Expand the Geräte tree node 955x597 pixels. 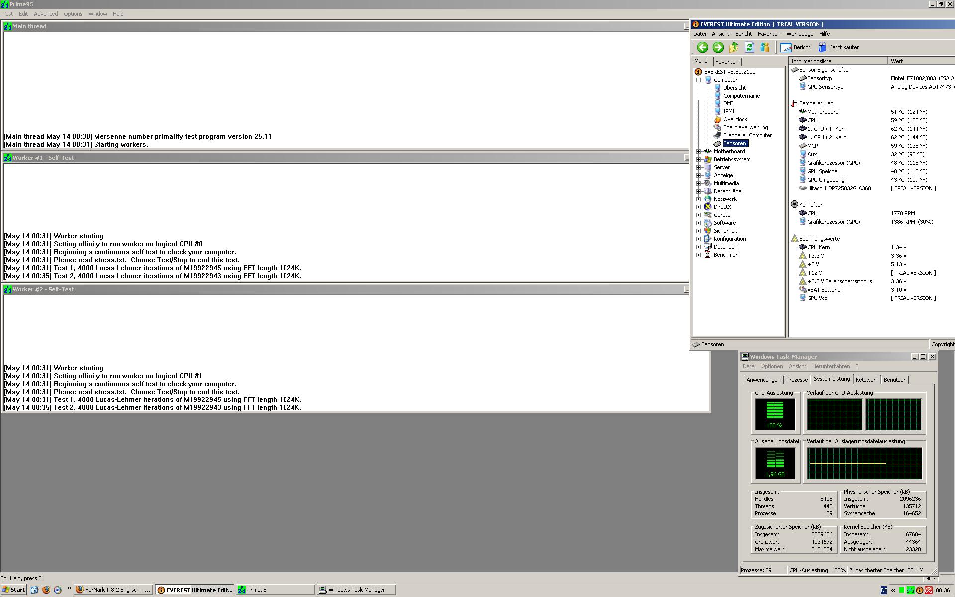click(698, 215)
